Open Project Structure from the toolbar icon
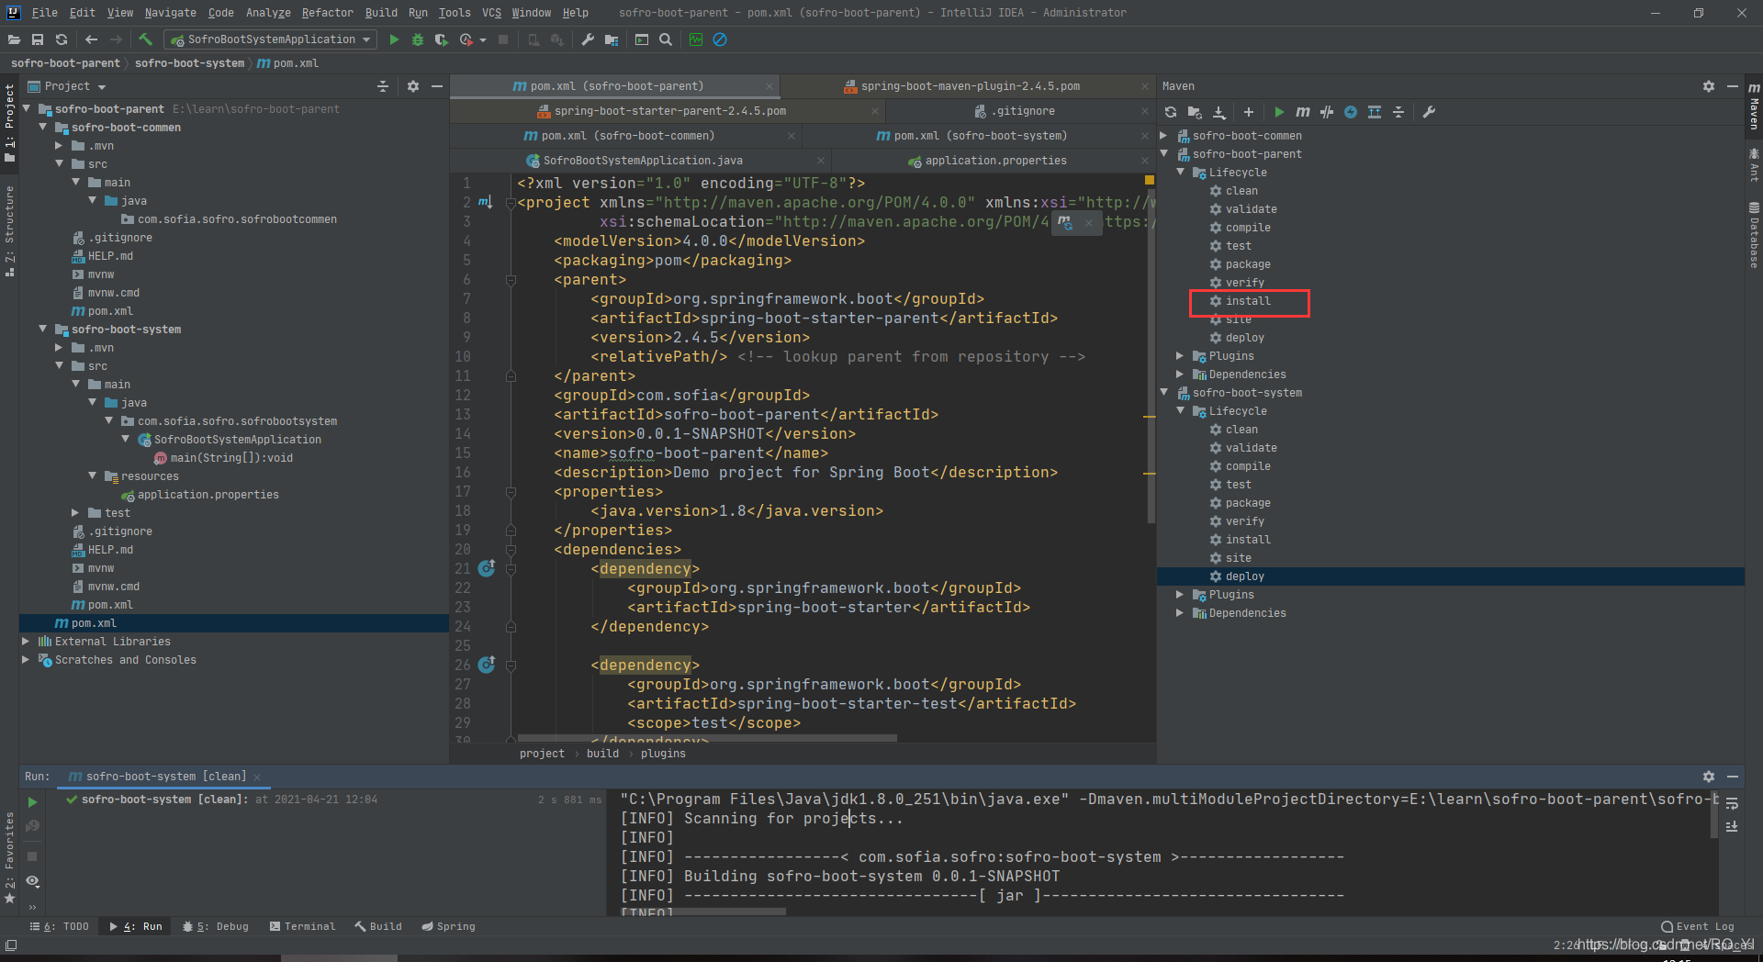 (x=611, y=39)
